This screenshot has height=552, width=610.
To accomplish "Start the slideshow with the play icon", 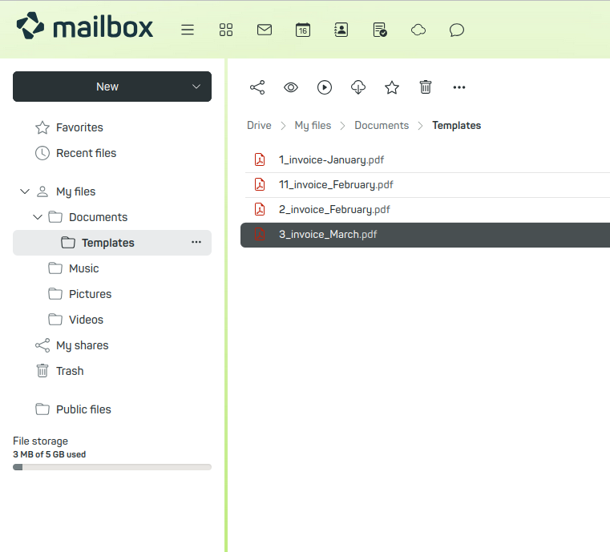I will coord(325,87).
